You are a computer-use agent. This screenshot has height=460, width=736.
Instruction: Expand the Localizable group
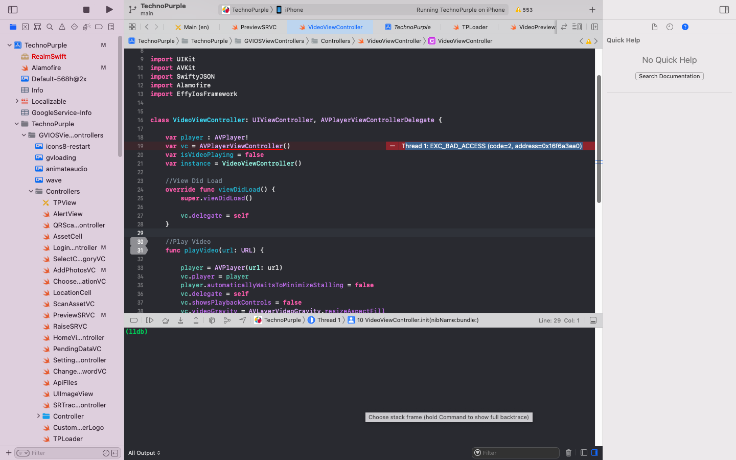click(17, 101)
